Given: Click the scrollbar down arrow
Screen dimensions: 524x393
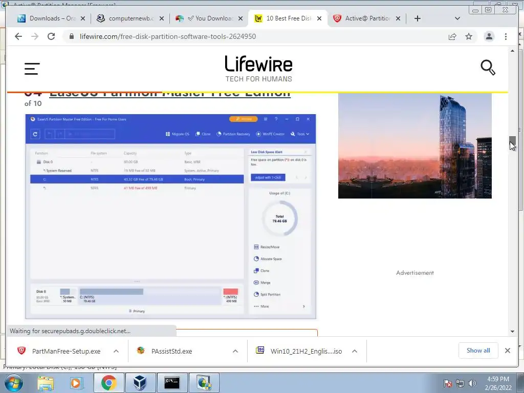Looking at the screenshot, I should 512,332.
